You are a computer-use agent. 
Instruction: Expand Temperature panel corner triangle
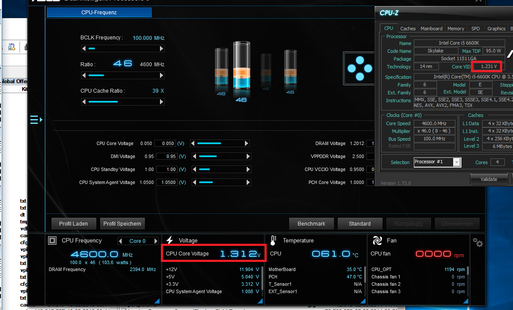click(x=363, y=301)
